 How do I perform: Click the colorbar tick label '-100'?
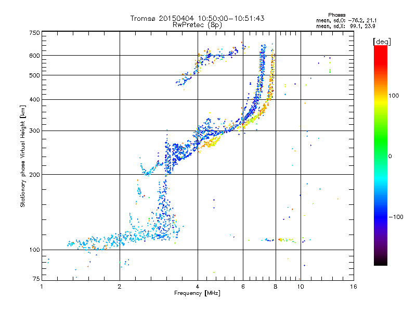pyautogui.click(x=396, y=217)
